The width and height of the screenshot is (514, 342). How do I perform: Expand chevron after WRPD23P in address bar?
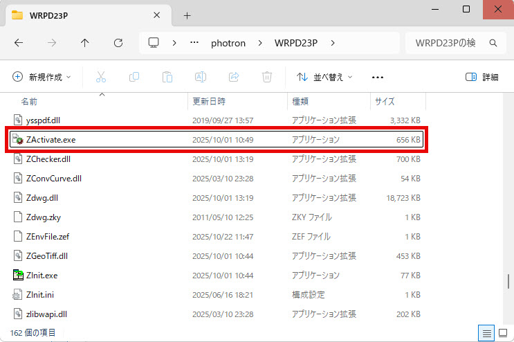coord(333,43)
